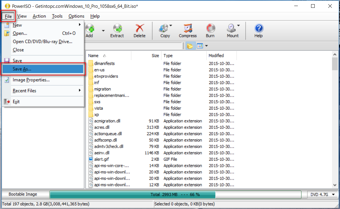Expand the New submenu arrow
The image size is (340, 209).
point(80,25)
